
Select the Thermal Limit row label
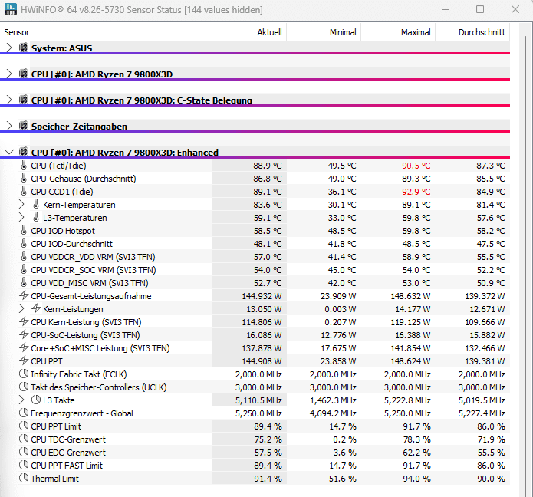[x=54, y=479]
